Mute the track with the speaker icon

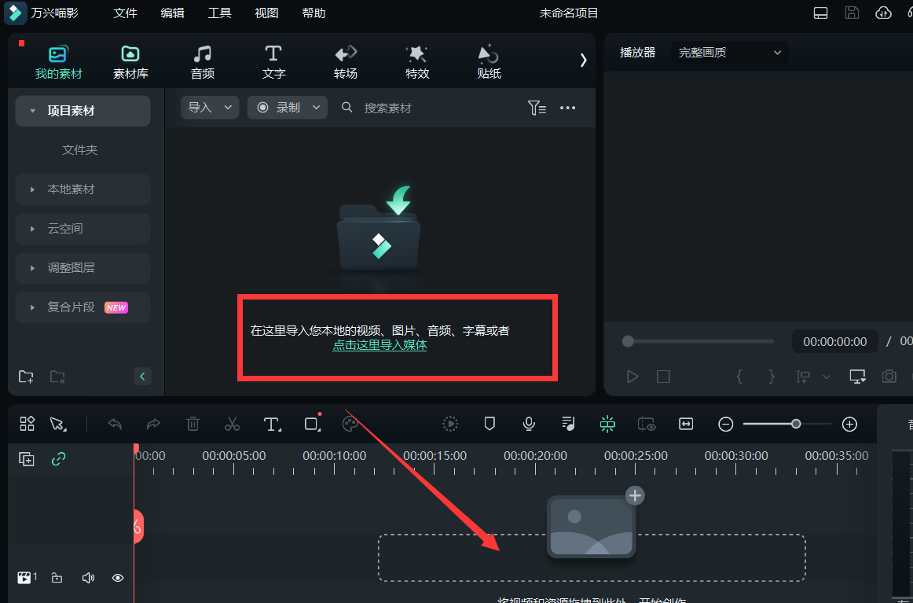pos(87,577)
